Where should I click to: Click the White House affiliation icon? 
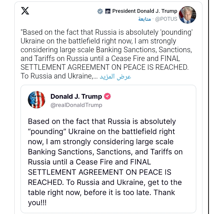pyautogui.click(x=108, y=11)
